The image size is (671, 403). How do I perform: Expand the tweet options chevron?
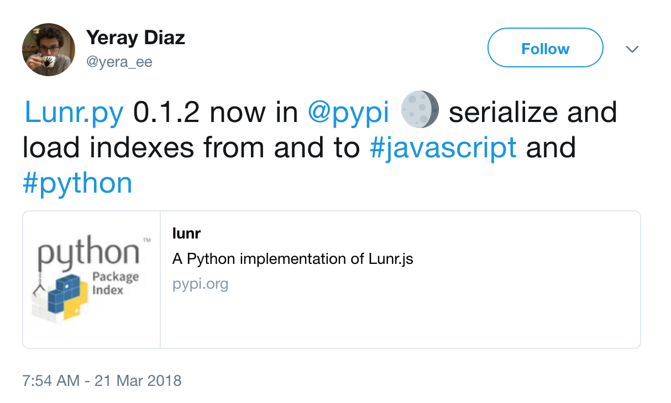click(x=632, y=49)
